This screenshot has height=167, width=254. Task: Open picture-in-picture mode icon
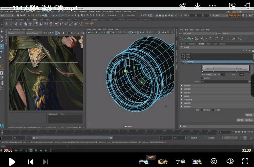pyautogui.click(x=232, y=6)
